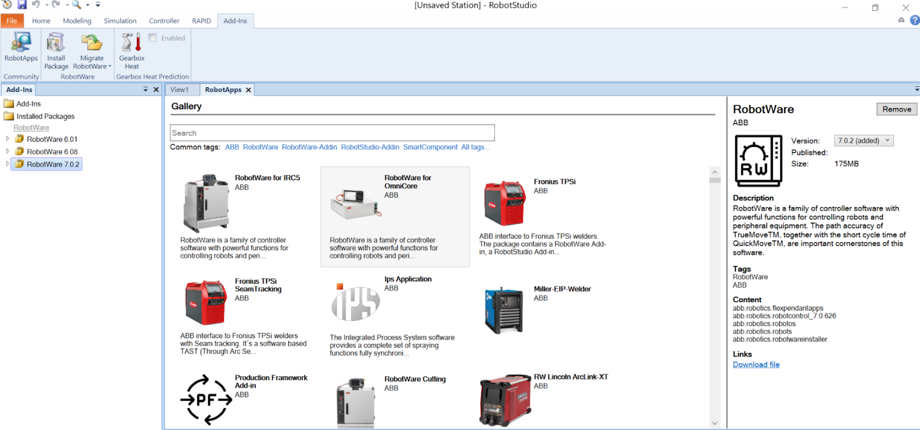Screen dimensions: 920x430
Task: Click the gallery Search input field
Action: pyautogui.click(x=332, y=133)
